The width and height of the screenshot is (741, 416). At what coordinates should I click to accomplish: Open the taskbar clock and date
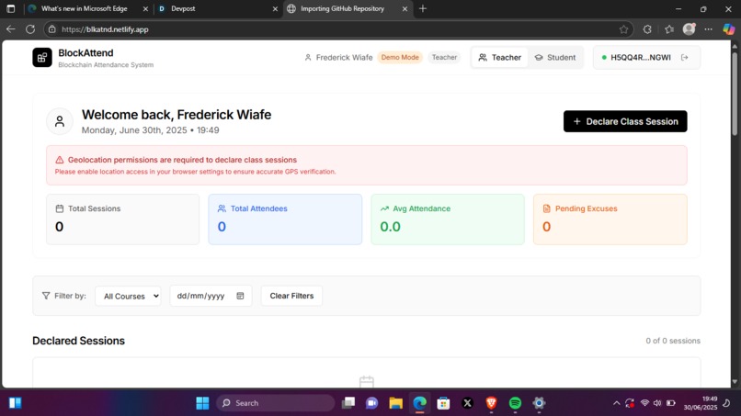[x=700, y=403]
